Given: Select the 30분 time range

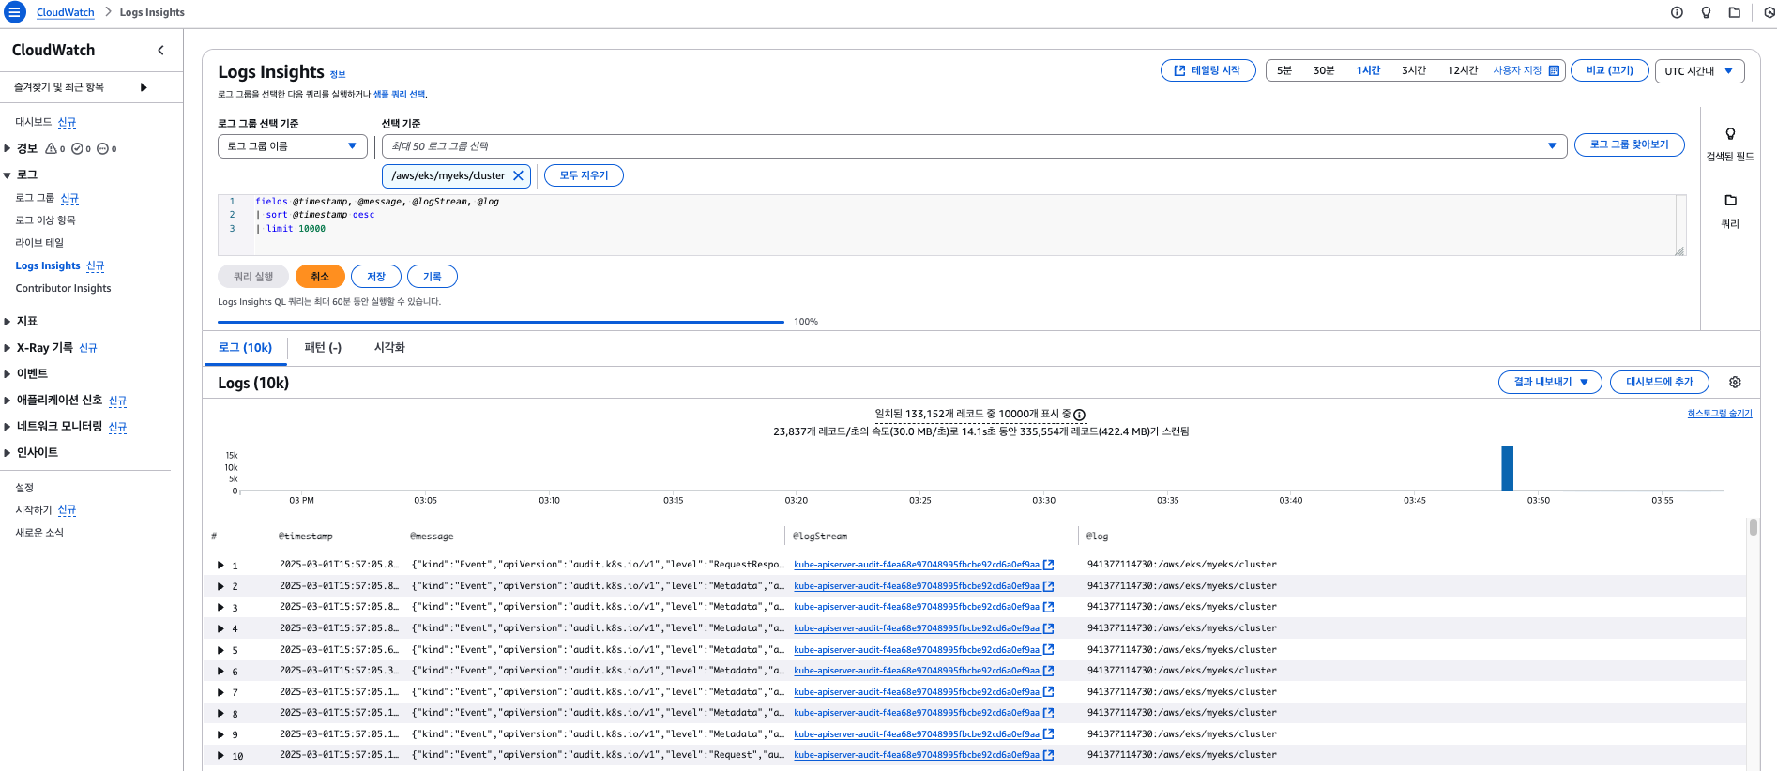Looking at the screenshot, I should coord(1324,70).
